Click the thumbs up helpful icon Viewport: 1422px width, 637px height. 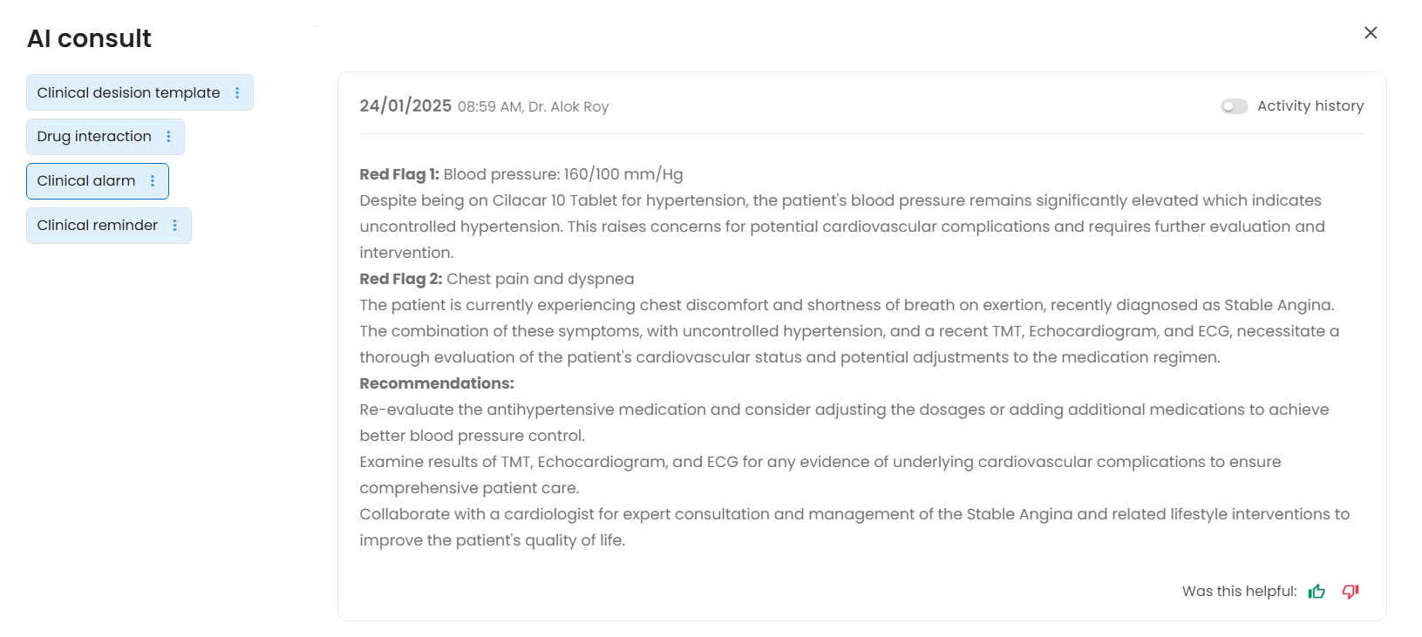pos(1317,592)
